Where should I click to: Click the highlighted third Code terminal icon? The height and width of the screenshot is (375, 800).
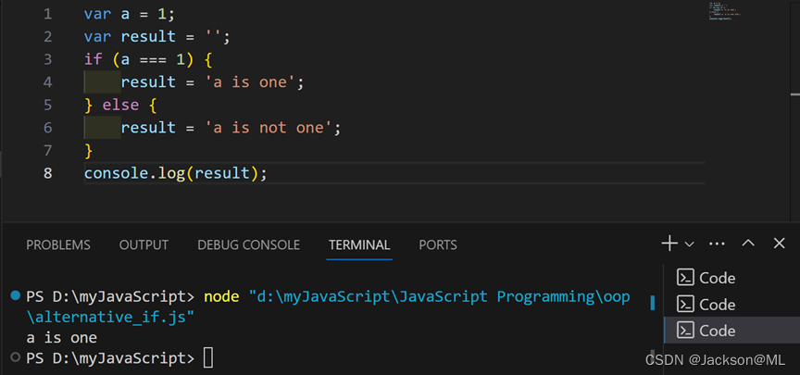[685, 331]
